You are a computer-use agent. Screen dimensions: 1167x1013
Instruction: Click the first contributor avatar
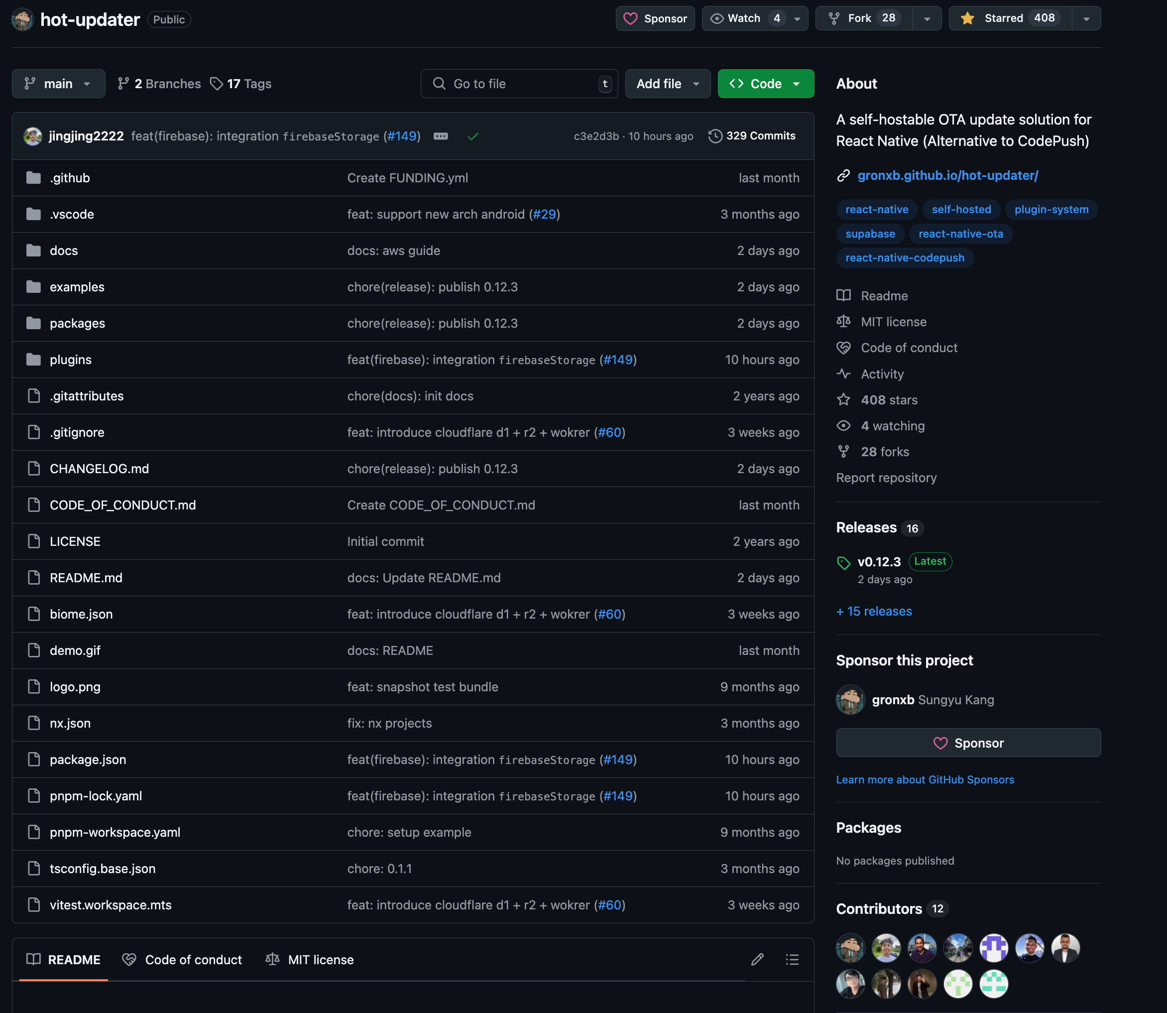pos(850,948)
